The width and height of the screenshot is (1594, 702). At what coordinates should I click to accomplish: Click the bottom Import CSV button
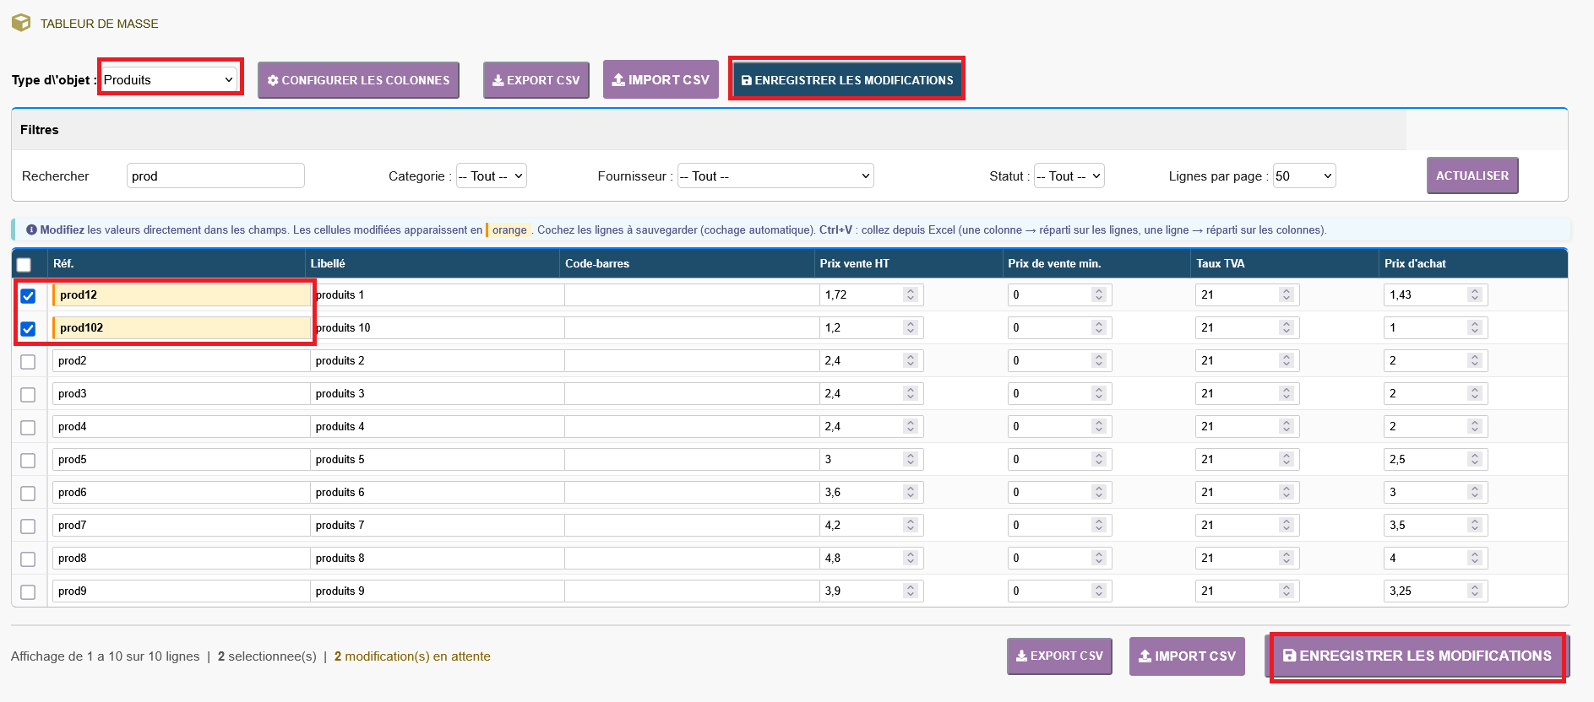point(1187,656)
